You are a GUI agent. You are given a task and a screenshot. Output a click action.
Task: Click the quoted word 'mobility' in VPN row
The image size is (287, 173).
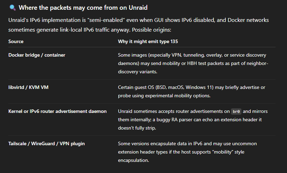[223, 152]
